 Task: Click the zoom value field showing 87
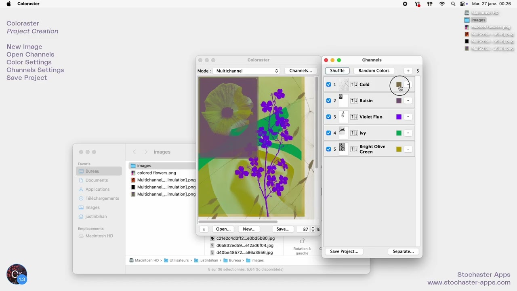[x=304, y=229]
